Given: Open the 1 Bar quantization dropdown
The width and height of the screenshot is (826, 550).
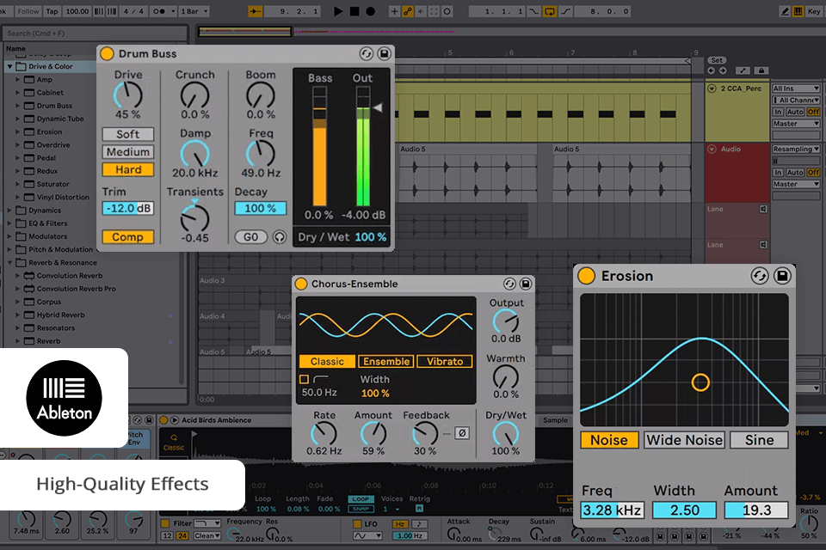Looking at the screenshot, I should [194, 11].
